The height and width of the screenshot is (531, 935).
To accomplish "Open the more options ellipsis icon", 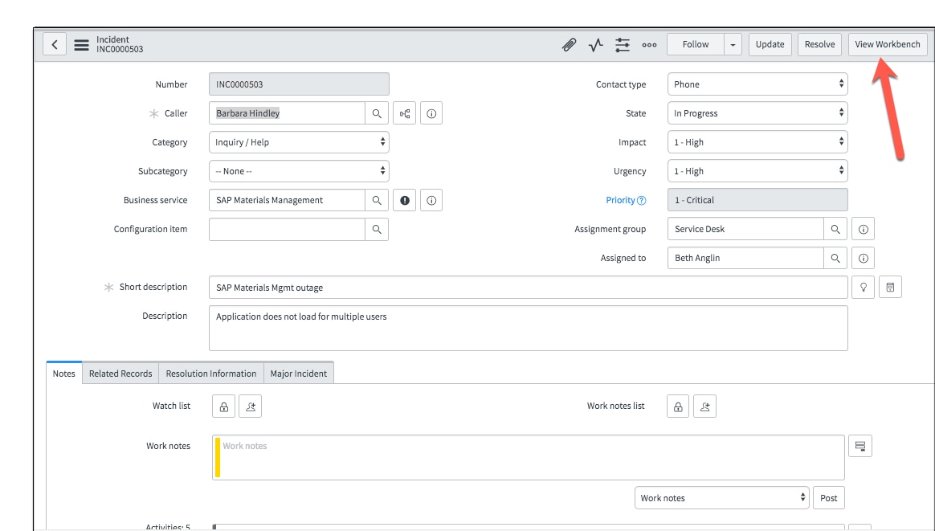I will 649,44.
